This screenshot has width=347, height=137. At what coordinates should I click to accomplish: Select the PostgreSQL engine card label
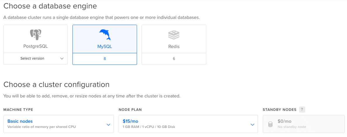(36, 47)
